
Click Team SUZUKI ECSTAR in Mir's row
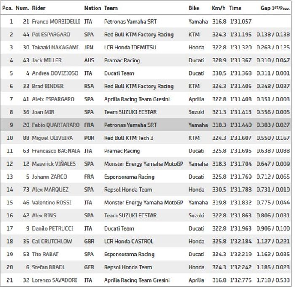click(x=130, y=112)
